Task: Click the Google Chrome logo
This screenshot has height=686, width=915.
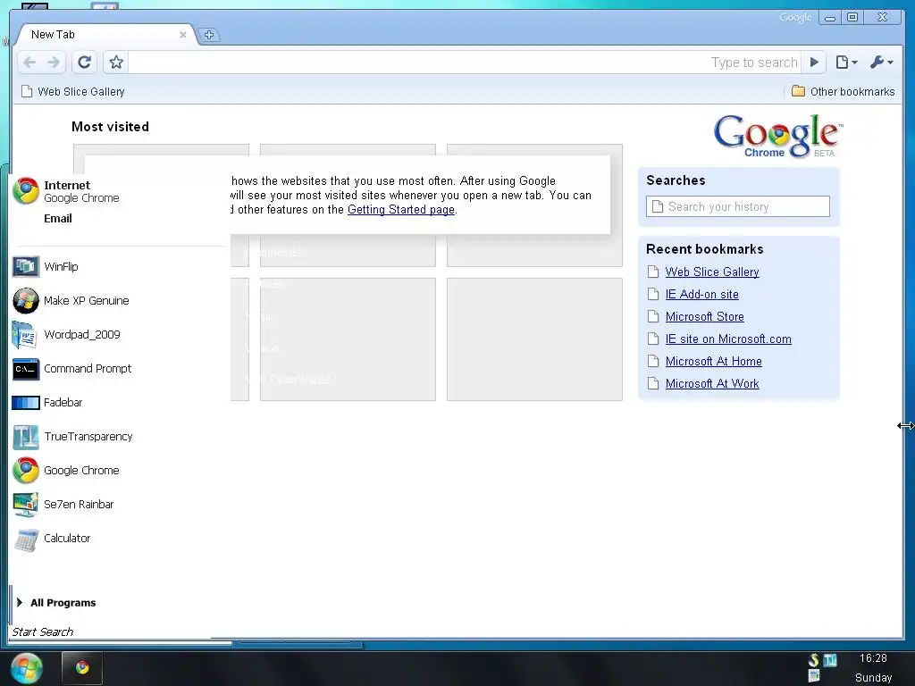Action: (x=778, y=136)
